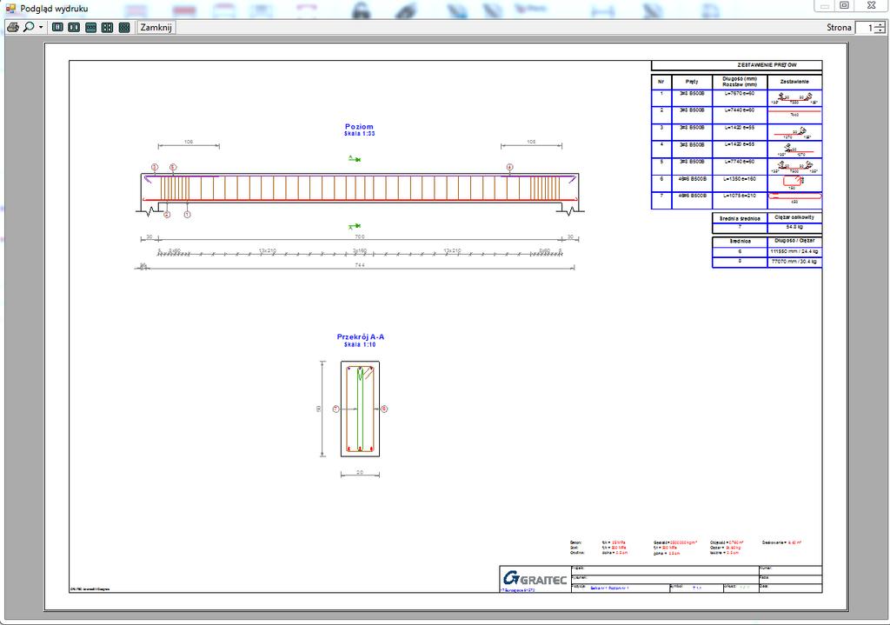Switch to the two-page view
890x625 pixels.
74,27
